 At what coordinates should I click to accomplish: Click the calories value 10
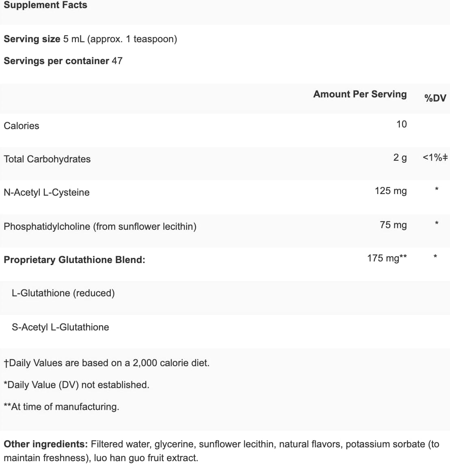(x=401, y=124)
